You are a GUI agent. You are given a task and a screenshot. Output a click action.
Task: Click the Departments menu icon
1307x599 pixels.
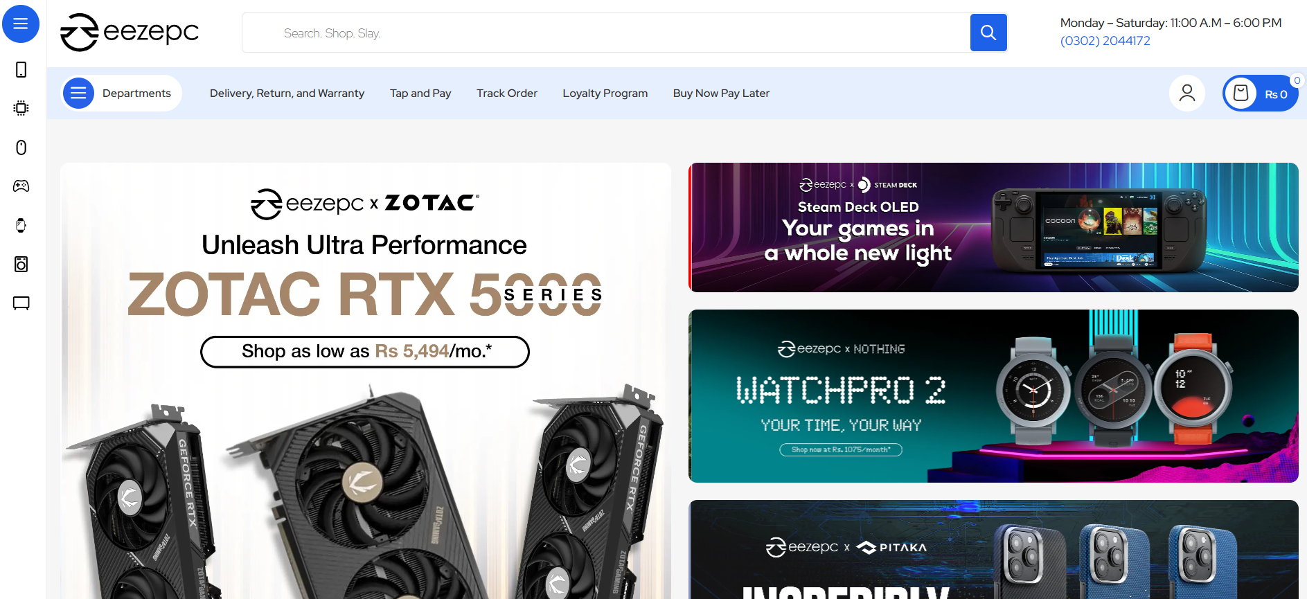click(x=78, y=93)
